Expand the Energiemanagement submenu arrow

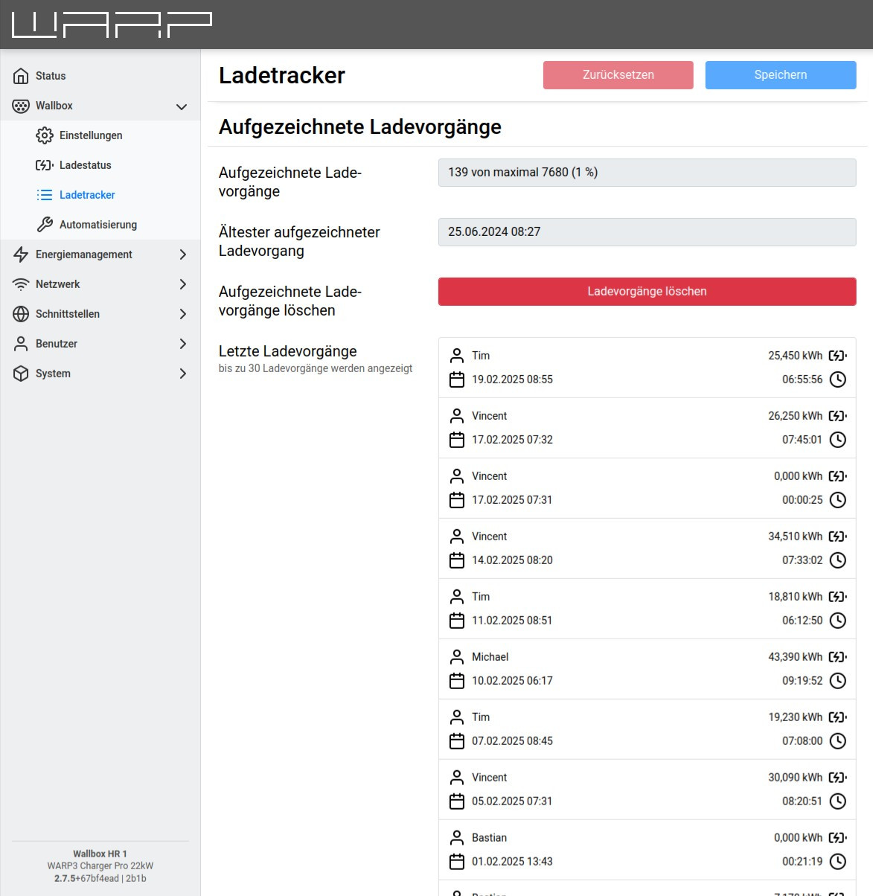(x=183, y=255)
